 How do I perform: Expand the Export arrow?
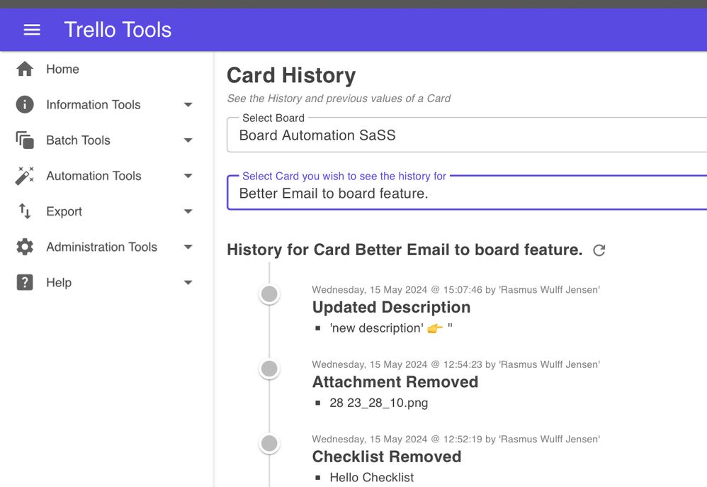click(x=188, y=211)
